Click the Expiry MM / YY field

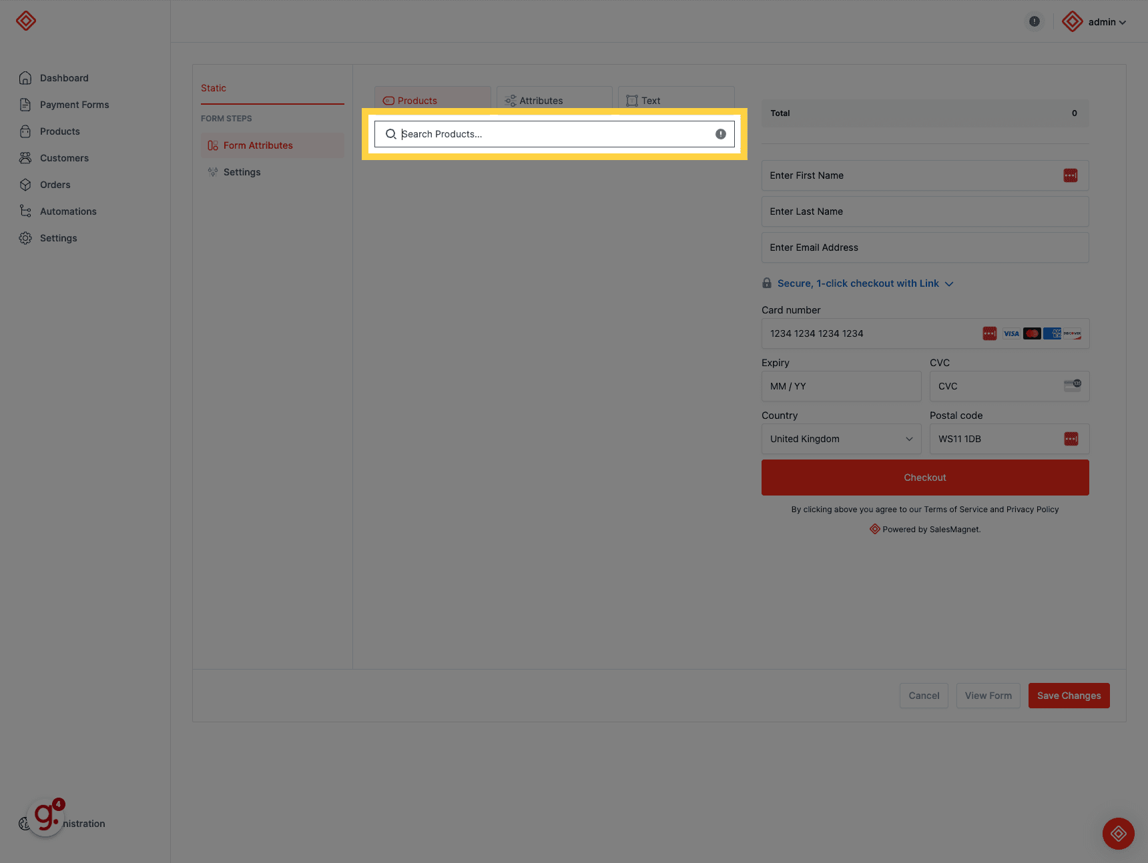(x=842, y=386)
